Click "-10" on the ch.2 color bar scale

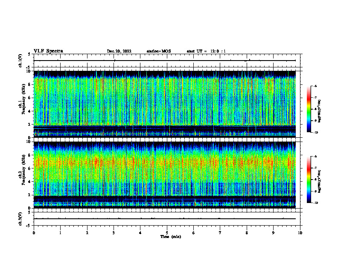(315, 203)
